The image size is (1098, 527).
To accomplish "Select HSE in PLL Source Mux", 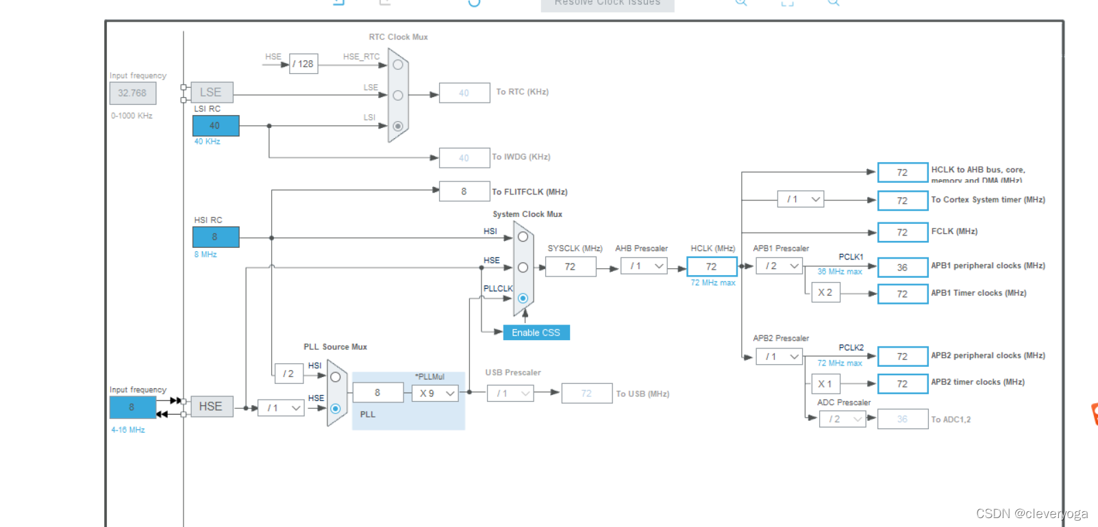I will tap(335, 409).
